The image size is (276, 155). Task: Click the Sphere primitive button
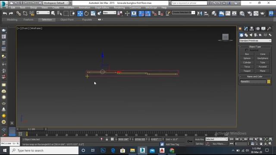coord(247,59)
